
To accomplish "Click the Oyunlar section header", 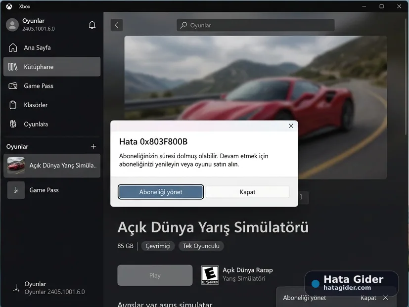I will (17, 147).
